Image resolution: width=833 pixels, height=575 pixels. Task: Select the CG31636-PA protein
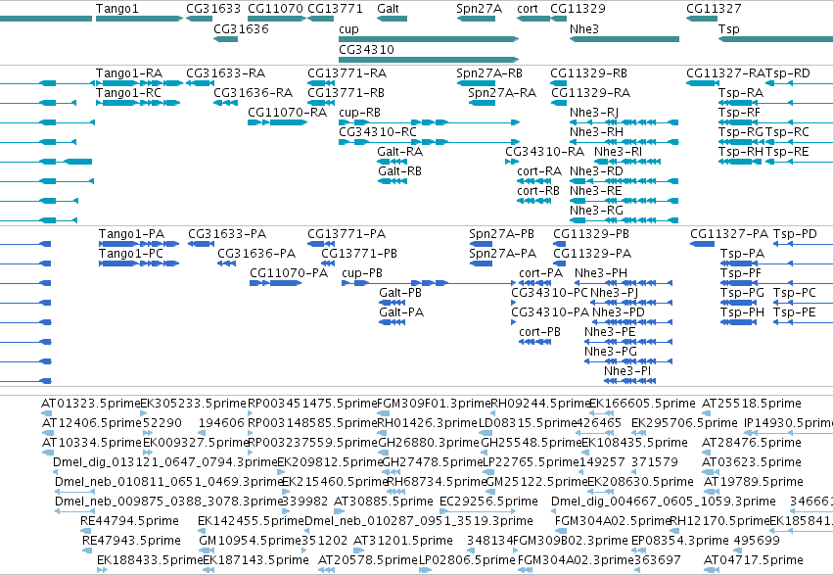226,264
